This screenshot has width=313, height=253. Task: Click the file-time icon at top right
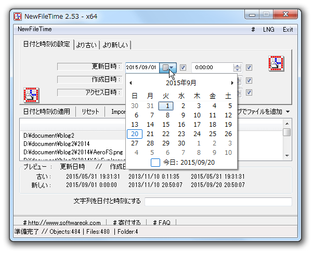[276, 63]
